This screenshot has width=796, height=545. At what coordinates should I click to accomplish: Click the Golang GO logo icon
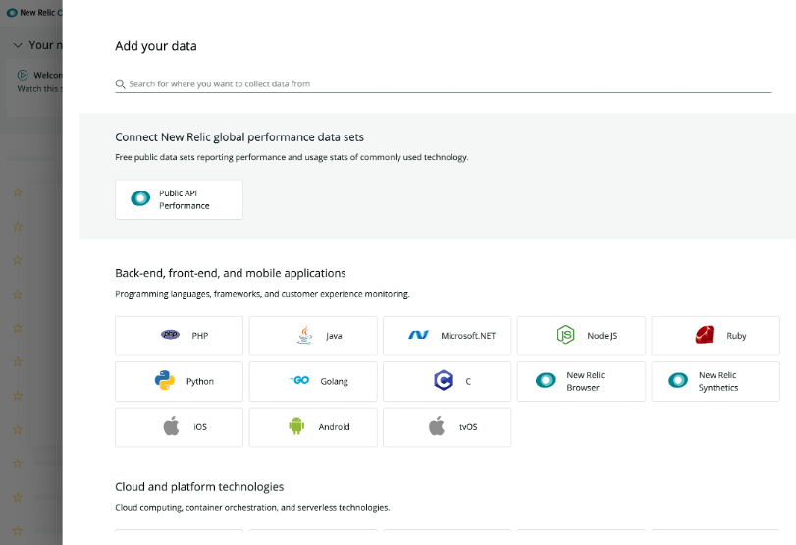[x=299, y=380]
